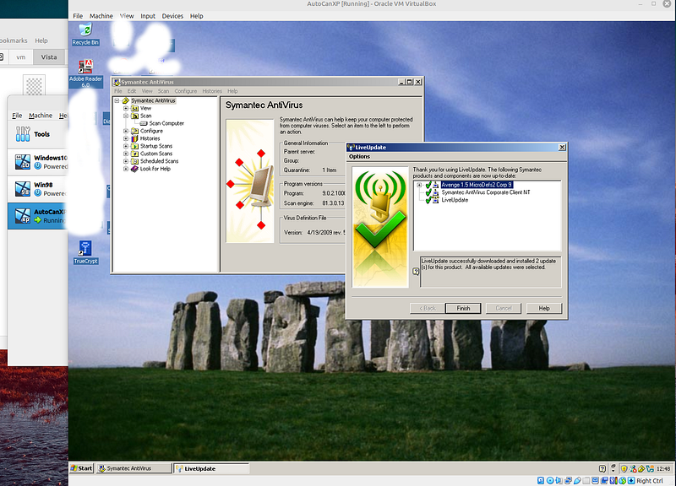Open the TrueCrypt desktop icon
Image resolution: width=676 pixels, height=486 pixels.
coord(85,252)
